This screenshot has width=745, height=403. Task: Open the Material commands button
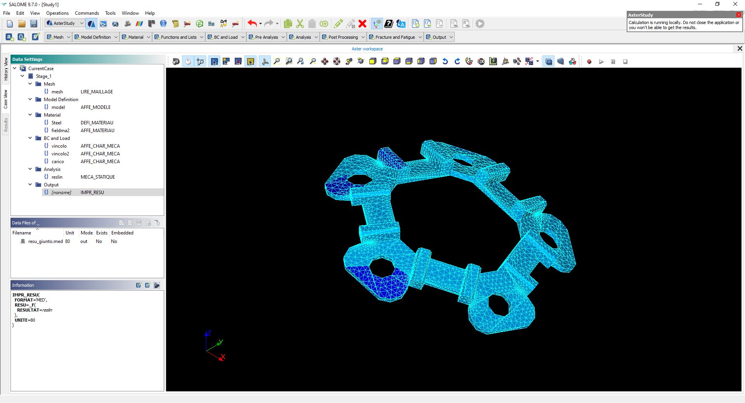pyautogui.click(x=133, y=37)
